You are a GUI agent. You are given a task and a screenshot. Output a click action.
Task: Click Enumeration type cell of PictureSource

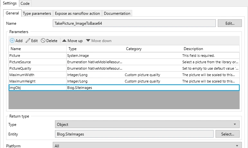pyautogui.click(x=95, y=62)
